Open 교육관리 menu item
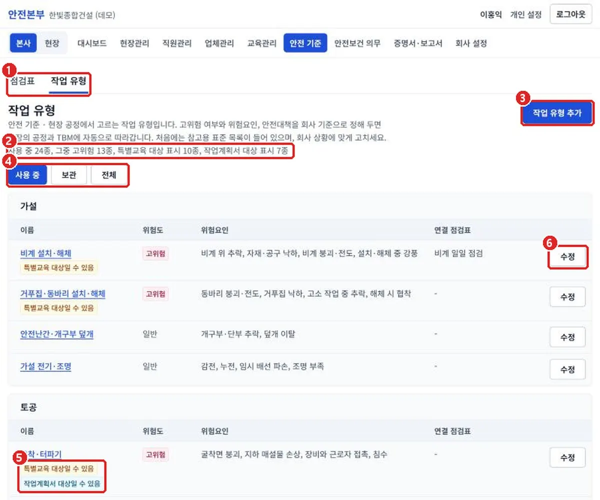 tap(262, 43)
